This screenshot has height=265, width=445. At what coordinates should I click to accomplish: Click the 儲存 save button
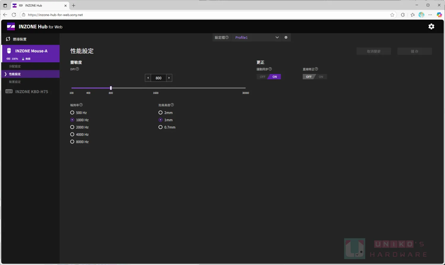coord(414,51)
